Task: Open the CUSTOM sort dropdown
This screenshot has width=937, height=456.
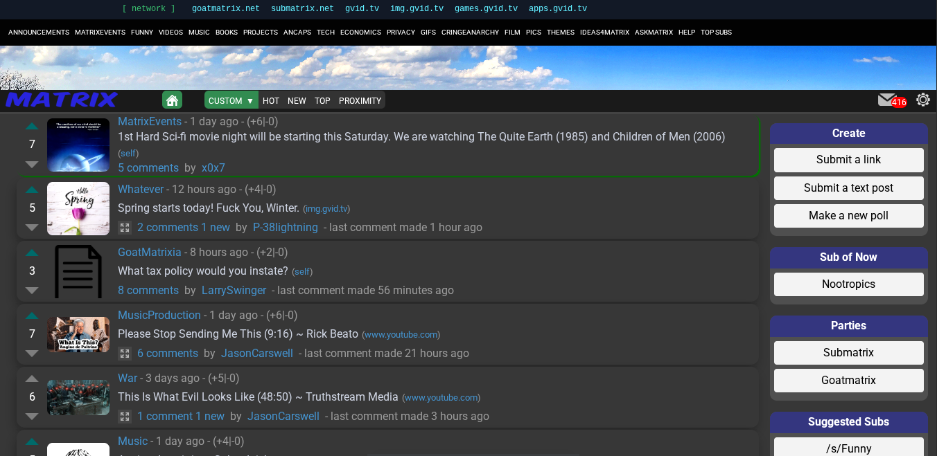Action: tap(231, 100)
